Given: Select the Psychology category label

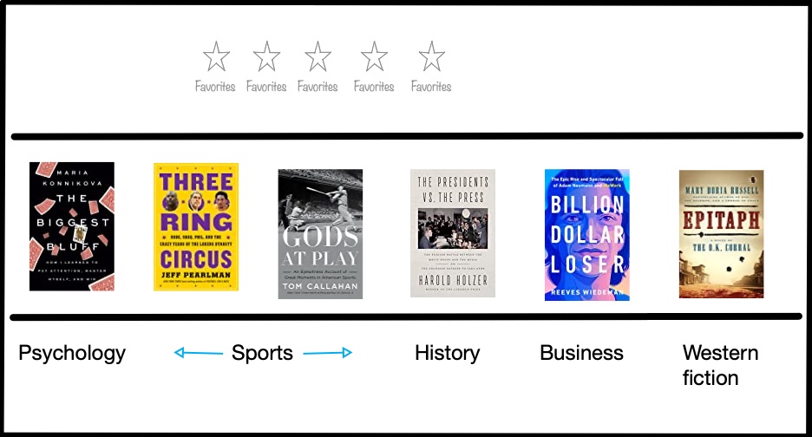Looking at the screenshot, I should (72, 353).
